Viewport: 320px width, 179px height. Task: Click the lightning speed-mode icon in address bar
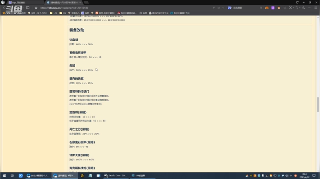pyautogui.click(x=214, y=8)
